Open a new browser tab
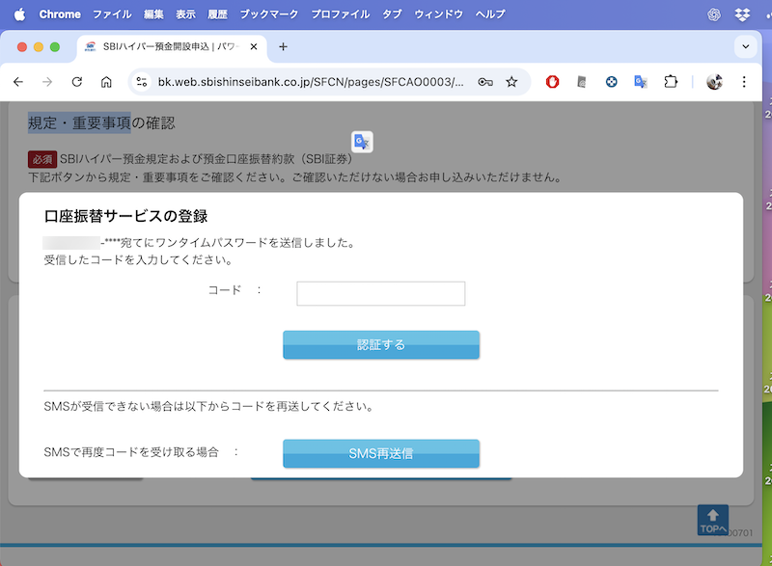 283,46
